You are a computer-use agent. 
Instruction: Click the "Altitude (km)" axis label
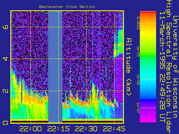(129, 67)
